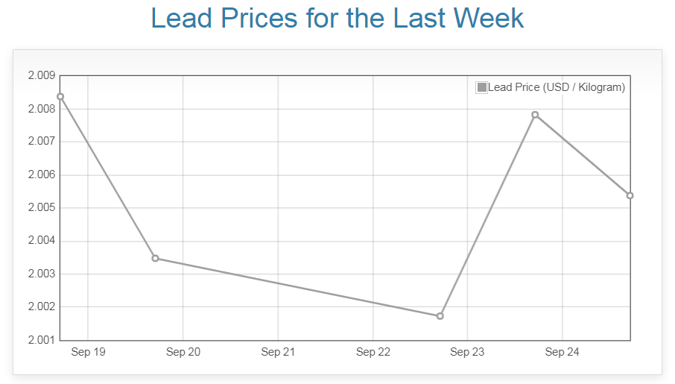675x384 pixels.
Task: Click the Sep 23 x-axis label
Action: pos(467,353)
